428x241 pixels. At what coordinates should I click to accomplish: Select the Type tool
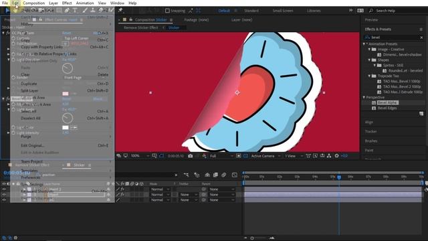(75, 11)
